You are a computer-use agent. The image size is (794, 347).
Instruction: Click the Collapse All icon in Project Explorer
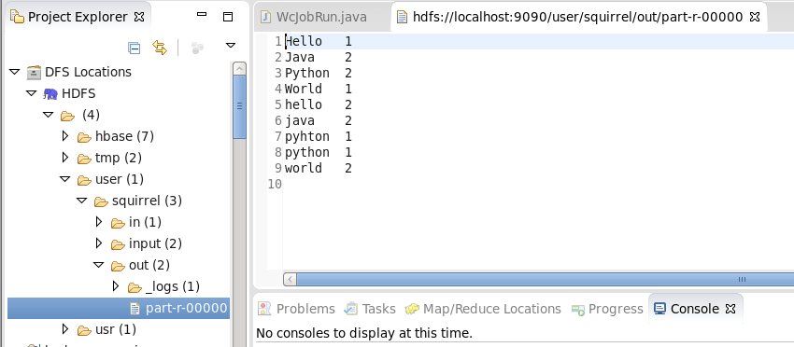point(134,49)
